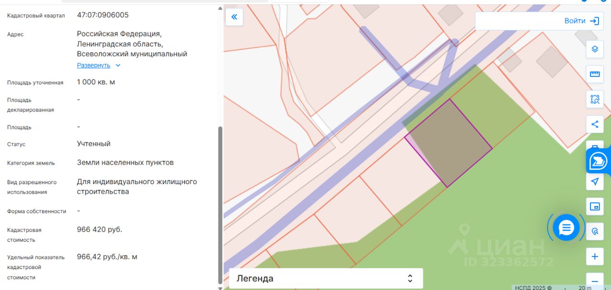Click cadastral quarter value 47:07:0906005
This screenshot has height=290, width=611.
[103, 15]
